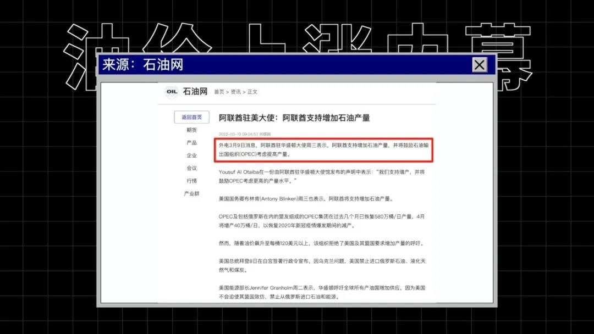594x334 pixels.
Task: Click the 石油网 site name text
Action: 195,92
